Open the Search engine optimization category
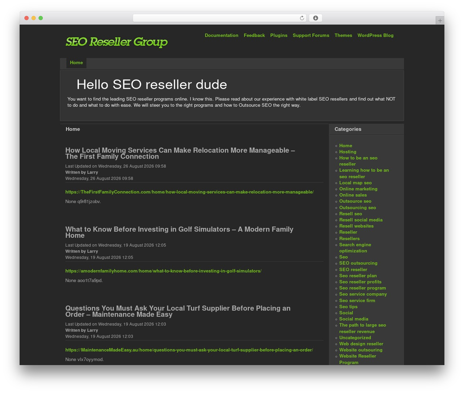 [355, 248]
